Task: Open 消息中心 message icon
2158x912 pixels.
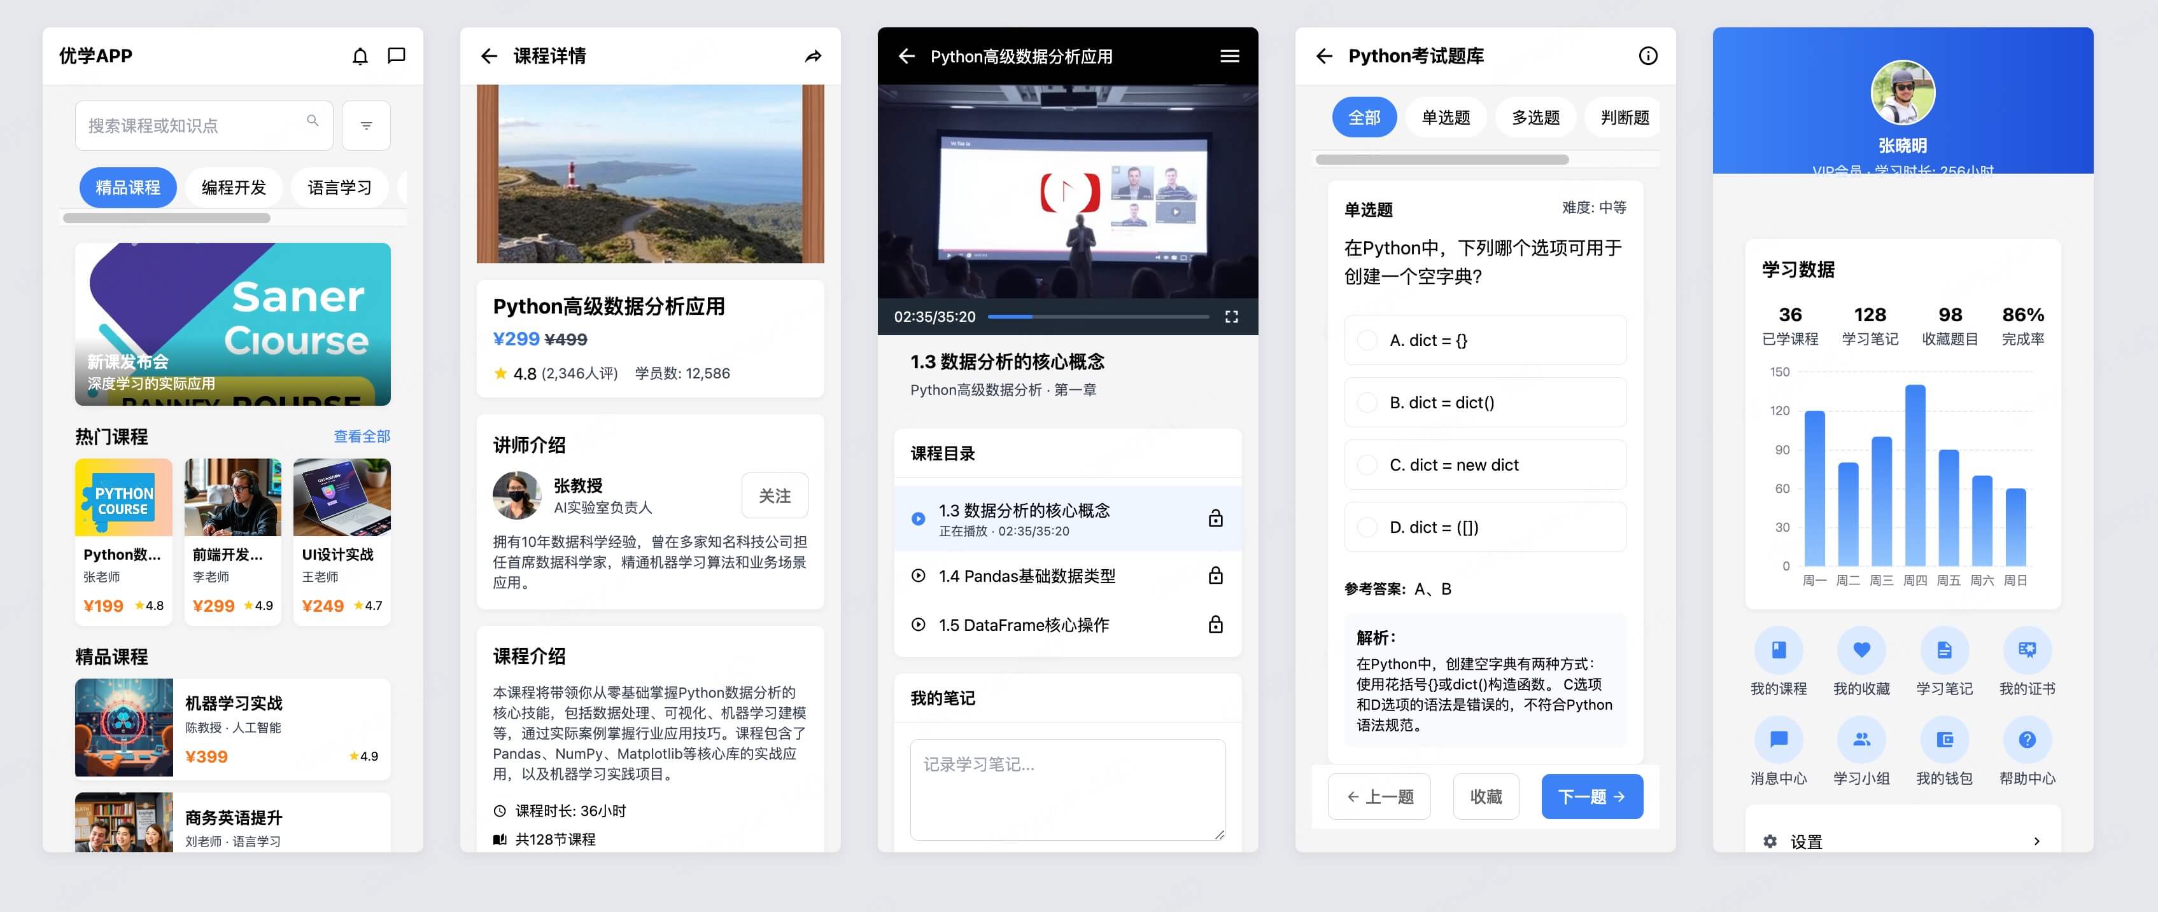Action: 1779,740
